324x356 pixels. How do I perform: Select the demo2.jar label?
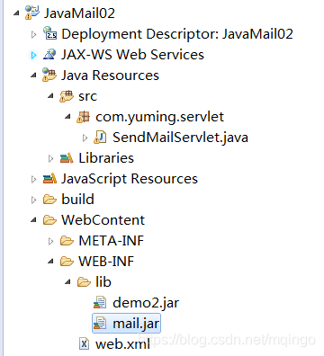[146, 303]
